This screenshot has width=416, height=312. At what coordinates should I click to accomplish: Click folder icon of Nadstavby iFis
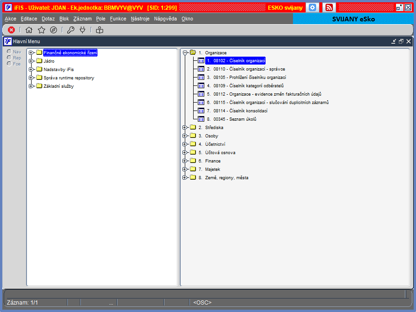tap(39, 69)
